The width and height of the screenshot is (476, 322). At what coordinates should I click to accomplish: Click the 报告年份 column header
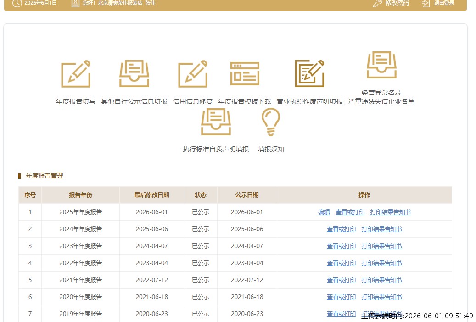pos(80,195)
